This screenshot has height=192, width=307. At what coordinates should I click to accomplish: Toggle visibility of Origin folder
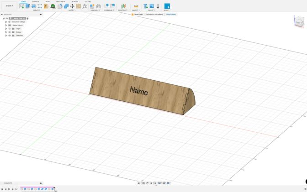click(10, 29)
